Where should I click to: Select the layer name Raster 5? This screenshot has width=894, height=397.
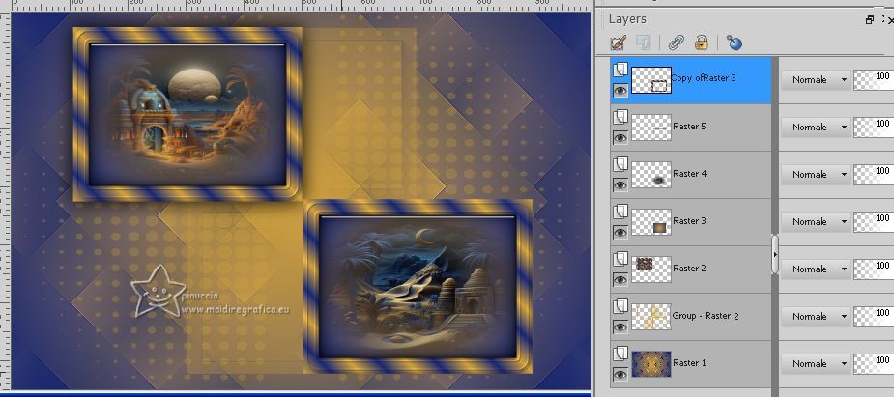click(689, 126)
